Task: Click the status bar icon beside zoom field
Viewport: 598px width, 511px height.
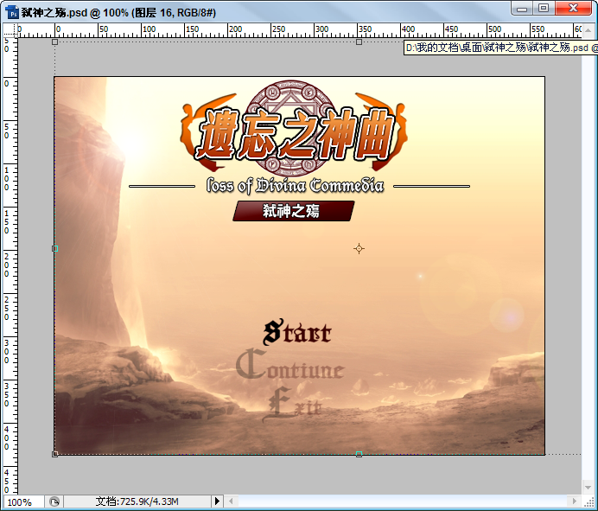Action: [54, 501]
